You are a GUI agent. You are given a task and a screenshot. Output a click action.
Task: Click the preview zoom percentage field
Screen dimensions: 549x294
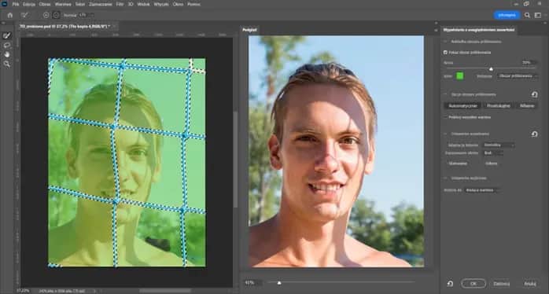pyautogui.click(x=252, y=282)
